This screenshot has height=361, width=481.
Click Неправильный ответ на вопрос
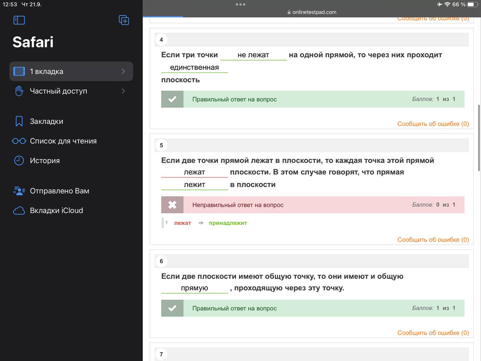[x=238, y=205]
